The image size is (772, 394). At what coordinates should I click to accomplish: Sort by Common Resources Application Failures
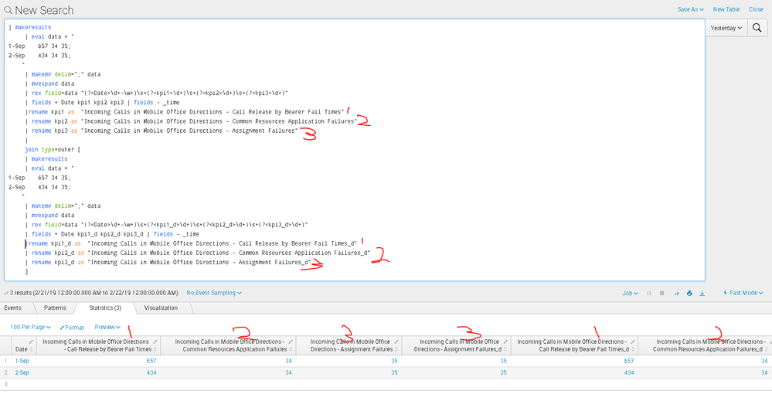pos(291,348)
